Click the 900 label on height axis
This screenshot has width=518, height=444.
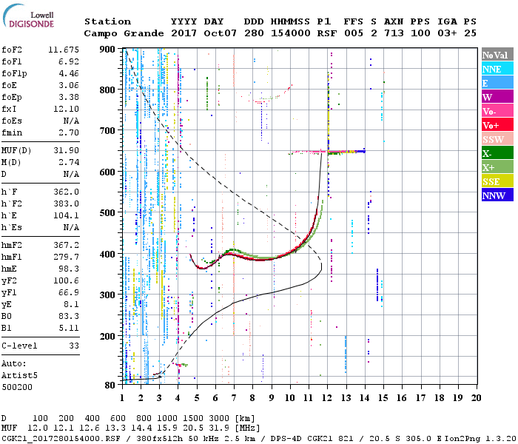[107, 50]
